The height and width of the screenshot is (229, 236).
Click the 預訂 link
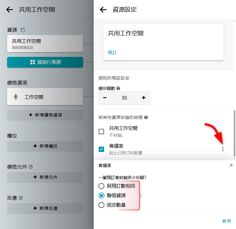112,52
